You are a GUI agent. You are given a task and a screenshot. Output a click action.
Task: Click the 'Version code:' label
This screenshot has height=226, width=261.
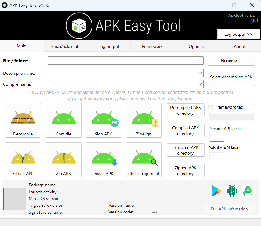121,212
